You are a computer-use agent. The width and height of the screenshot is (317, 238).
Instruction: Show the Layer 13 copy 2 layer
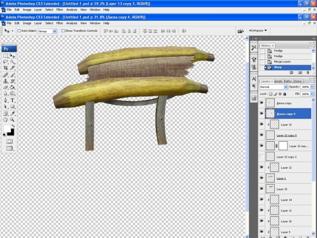[262, 157]
